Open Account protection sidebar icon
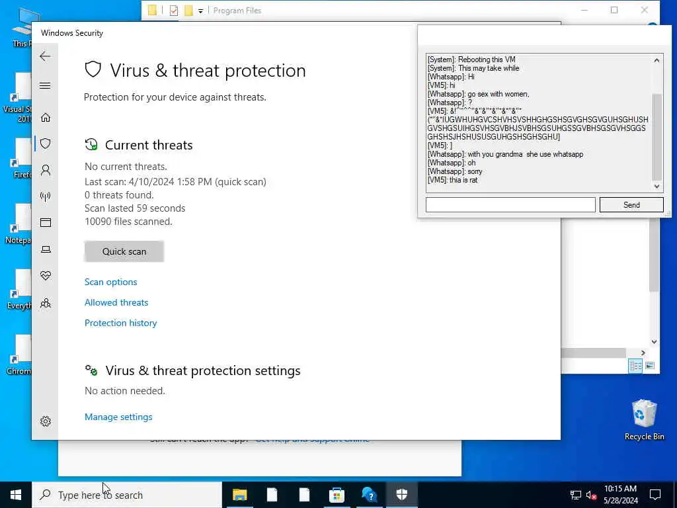 coord(46,170)
